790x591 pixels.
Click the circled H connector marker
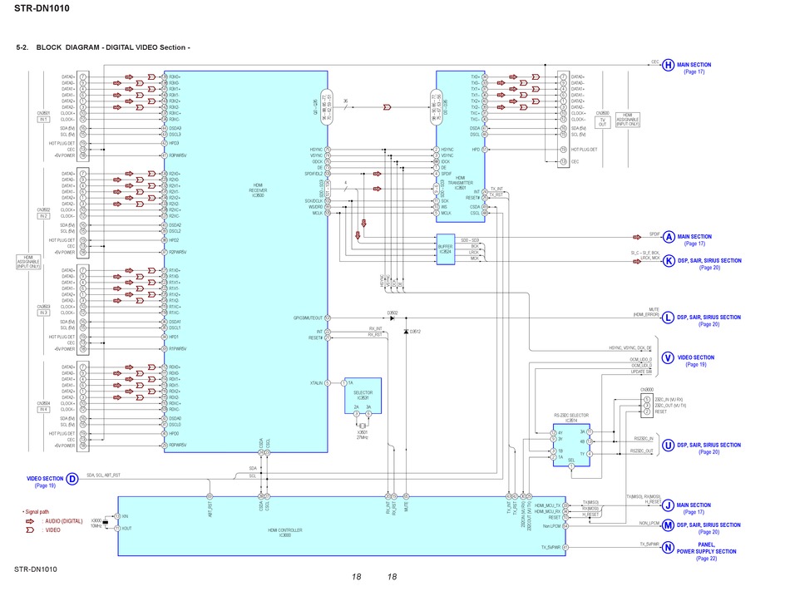[668, 65]
